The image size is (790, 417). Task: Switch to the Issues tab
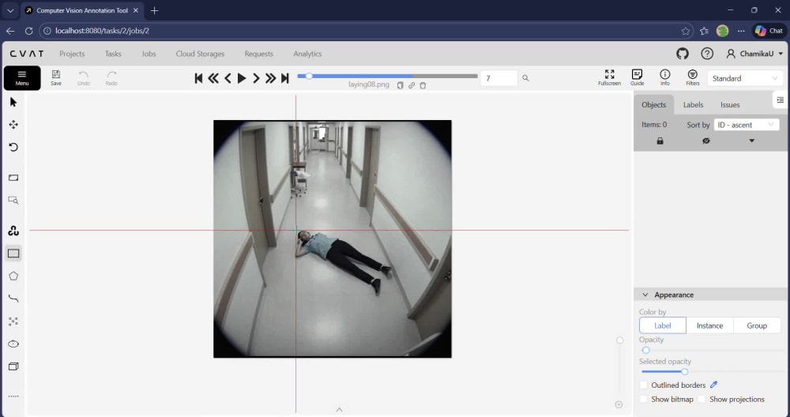(730, 105)
